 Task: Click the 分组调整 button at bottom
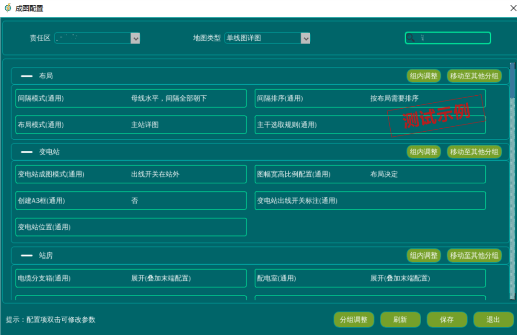(x=354, y=319)
